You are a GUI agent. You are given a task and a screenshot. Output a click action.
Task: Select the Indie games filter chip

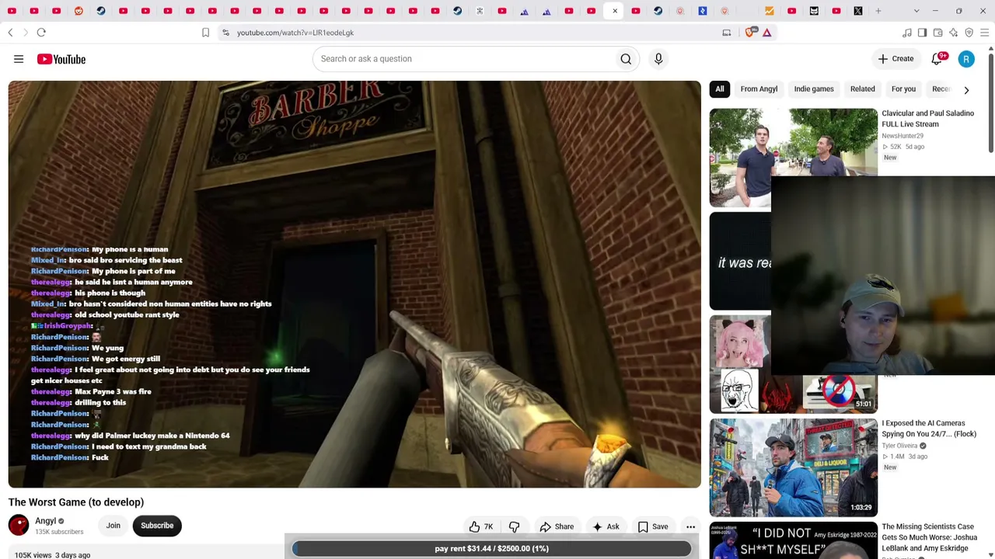point(814,89)
